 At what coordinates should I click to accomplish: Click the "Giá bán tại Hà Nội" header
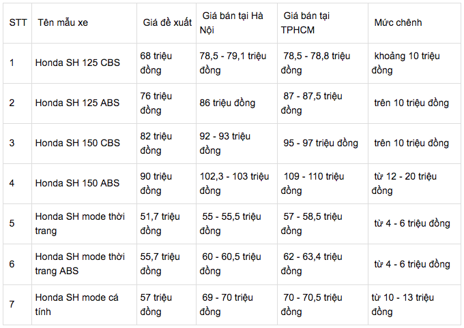[x=233, y=22]
